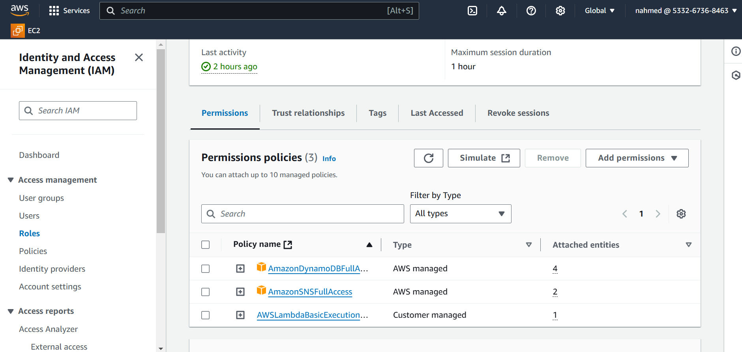Screen dimensions: 742x352
Task: Launch CloudShell from the top bar
Action: pyautogui.click(x=472, y=11)
